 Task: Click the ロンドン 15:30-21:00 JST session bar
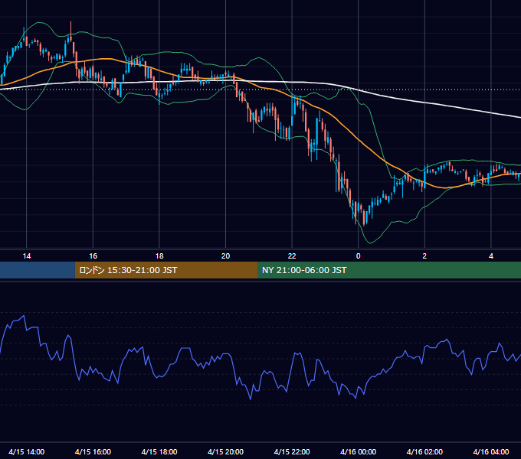tap(166, 270)
